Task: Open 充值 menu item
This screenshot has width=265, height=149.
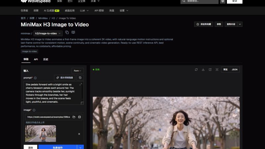Action: coord(112,11)
